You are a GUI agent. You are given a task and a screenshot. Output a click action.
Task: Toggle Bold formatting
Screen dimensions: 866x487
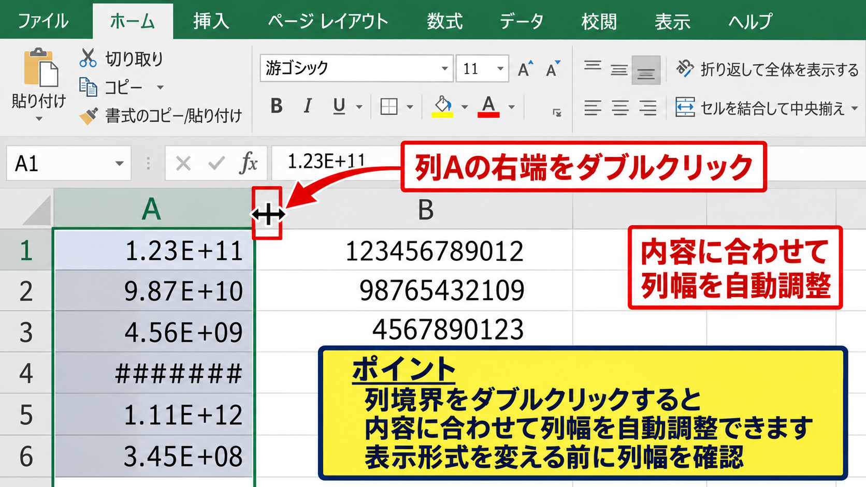(277, 106)
